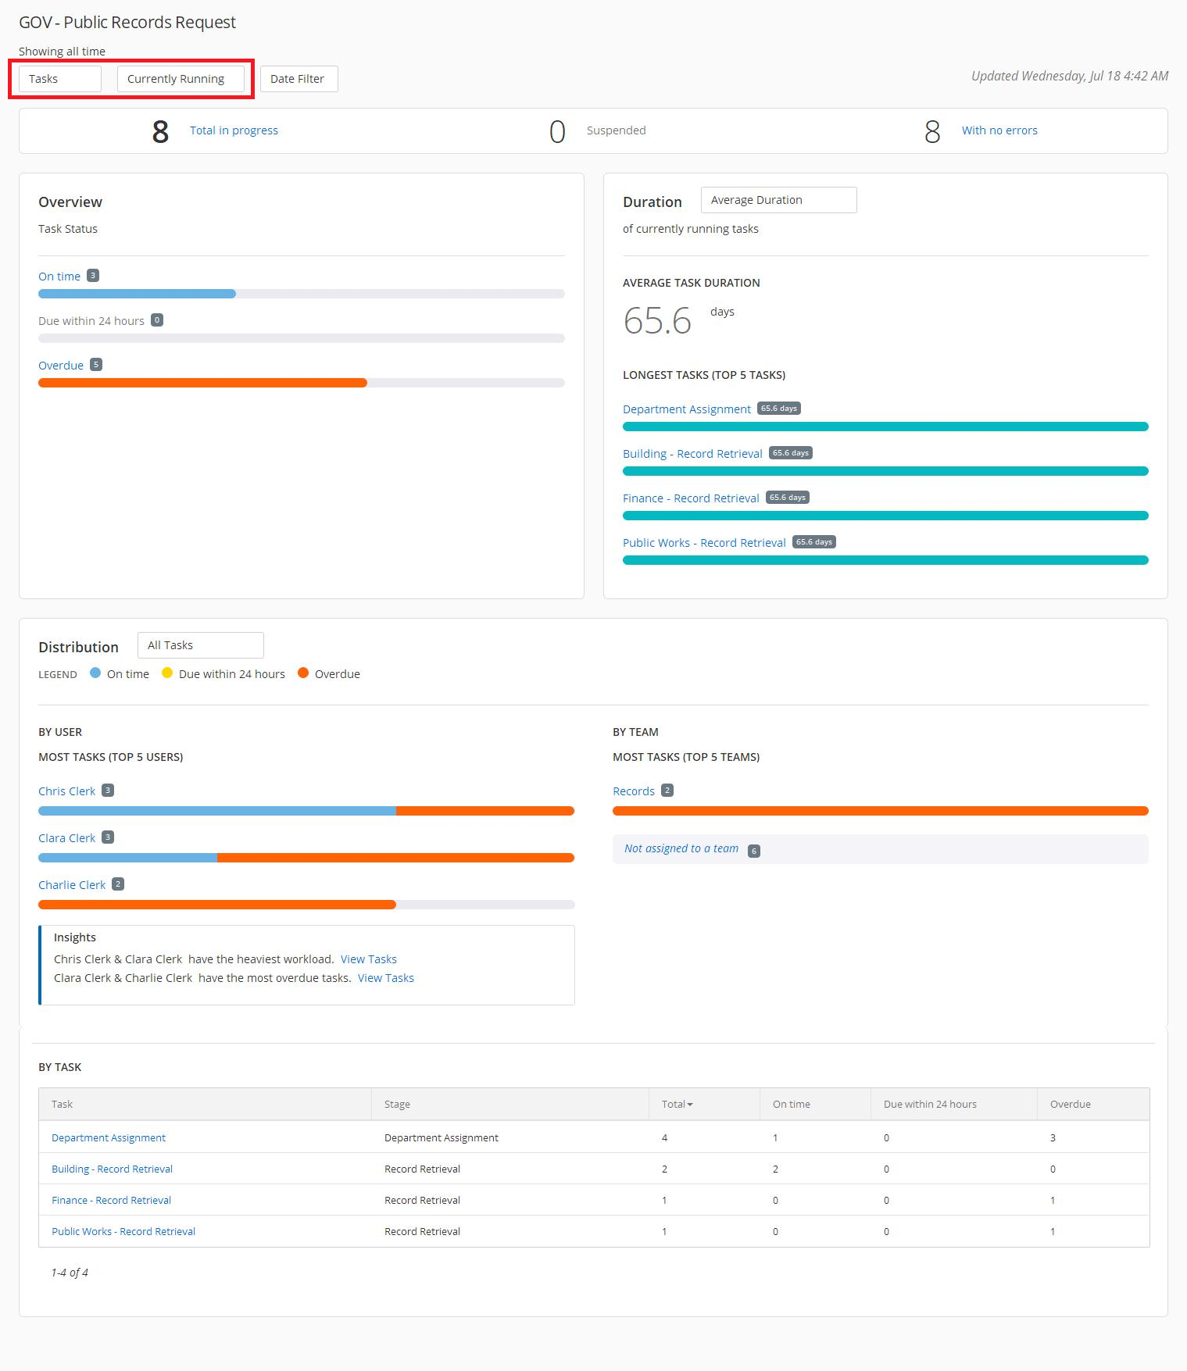The image size is (1187, 1371).
Task: Open Finance - Record Retrieval table row link
Action: coord(111,1200)
